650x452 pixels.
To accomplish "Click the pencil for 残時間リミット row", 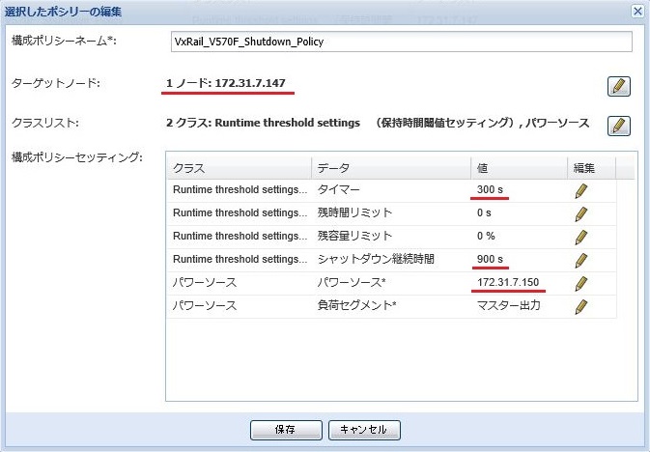I will [x=581, y=213].
